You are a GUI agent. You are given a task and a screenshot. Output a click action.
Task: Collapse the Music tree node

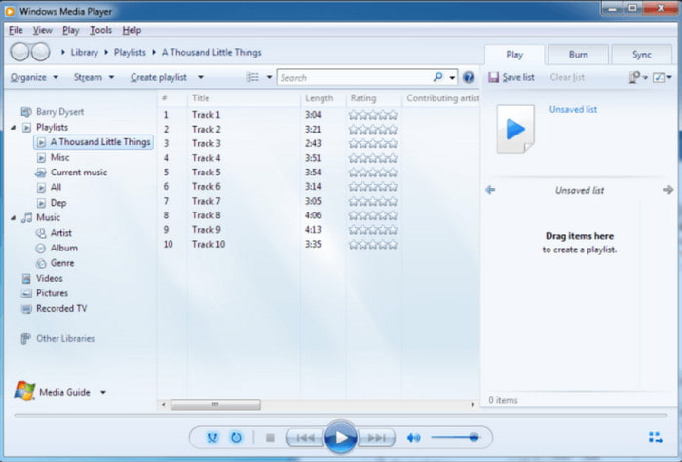point(13,218)
